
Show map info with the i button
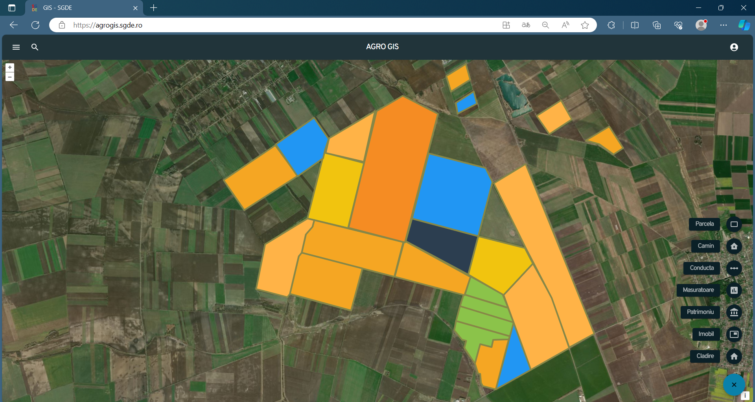point(745,396)
